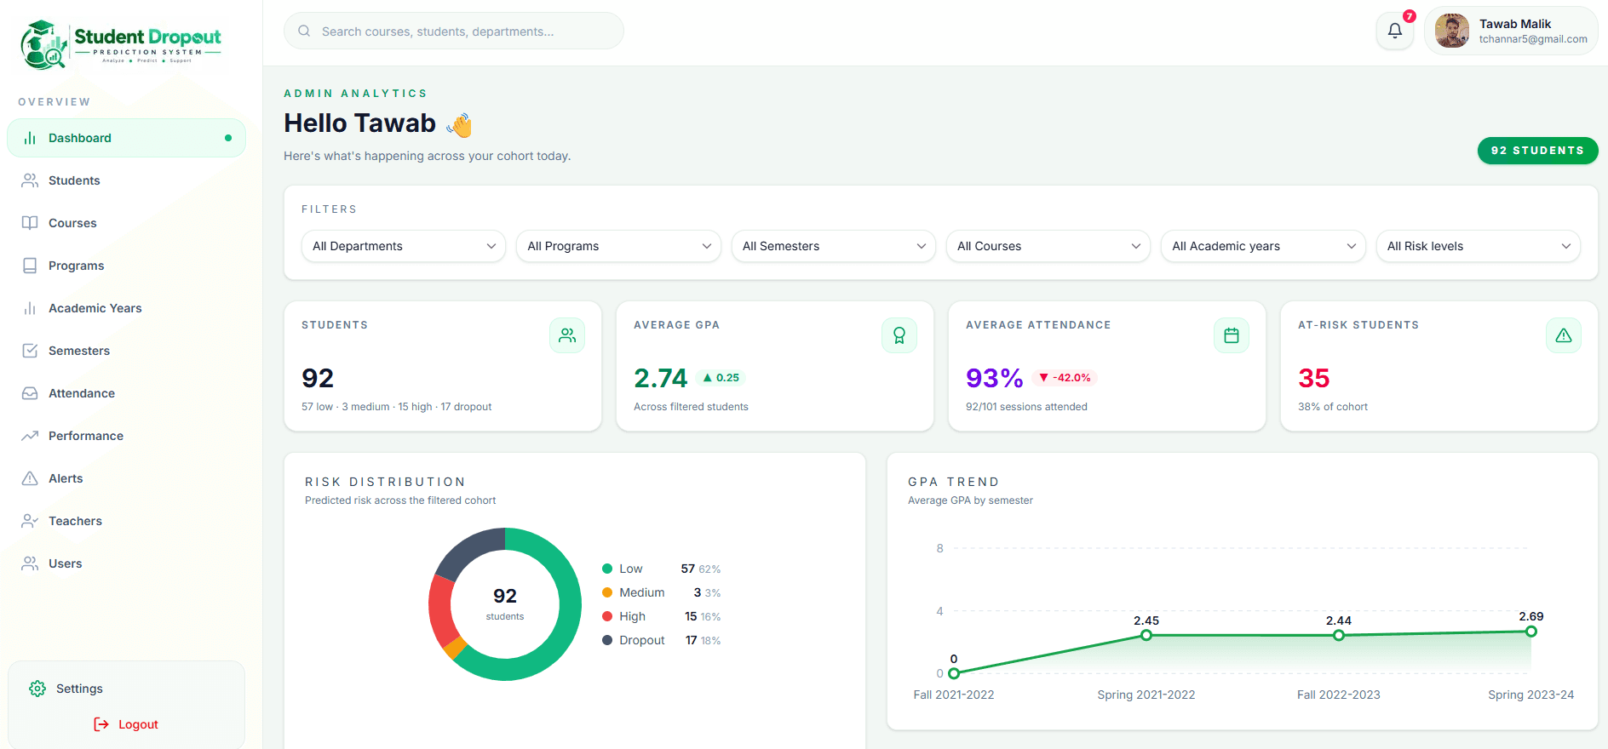Open the All Academic years dropdown
The image size is (1608, 749).
1263,246
